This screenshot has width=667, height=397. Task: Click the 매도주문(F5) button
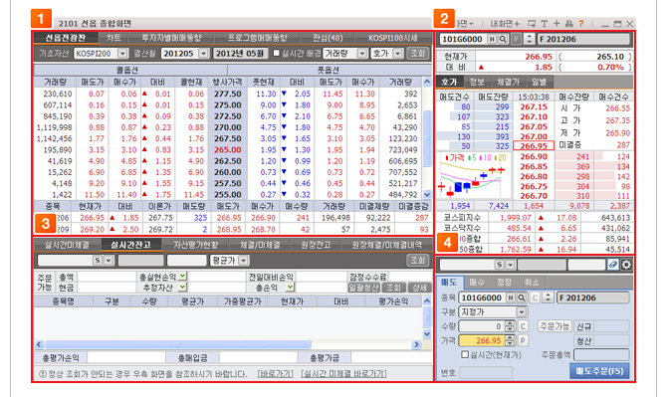(599, 371)
